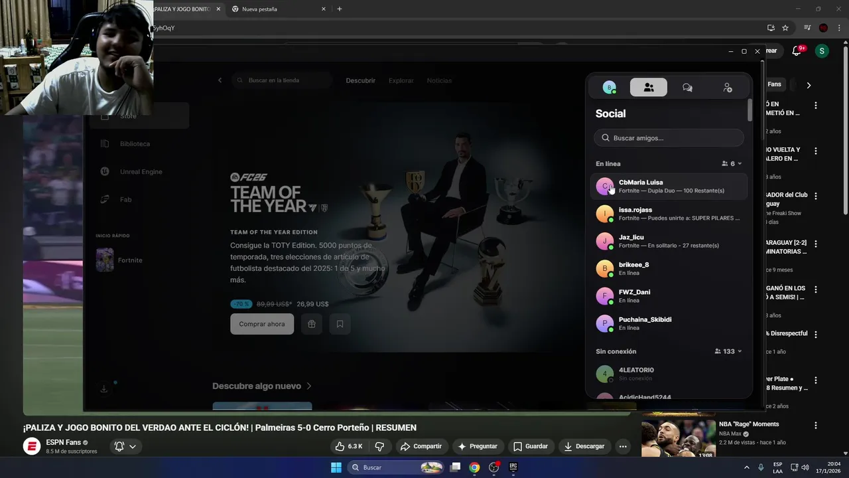The width and height of the screenshot is (849, 478).
Task: Open the launcher downloads icon at sidebar bottom
Action: [x=104, y=389]
